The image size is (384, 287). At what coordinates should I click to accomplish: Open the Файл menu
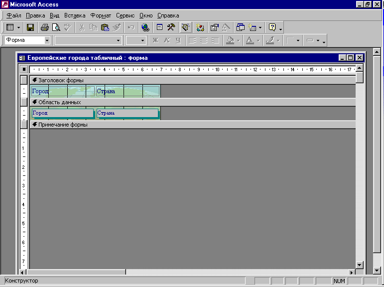[x=14, y=15]
